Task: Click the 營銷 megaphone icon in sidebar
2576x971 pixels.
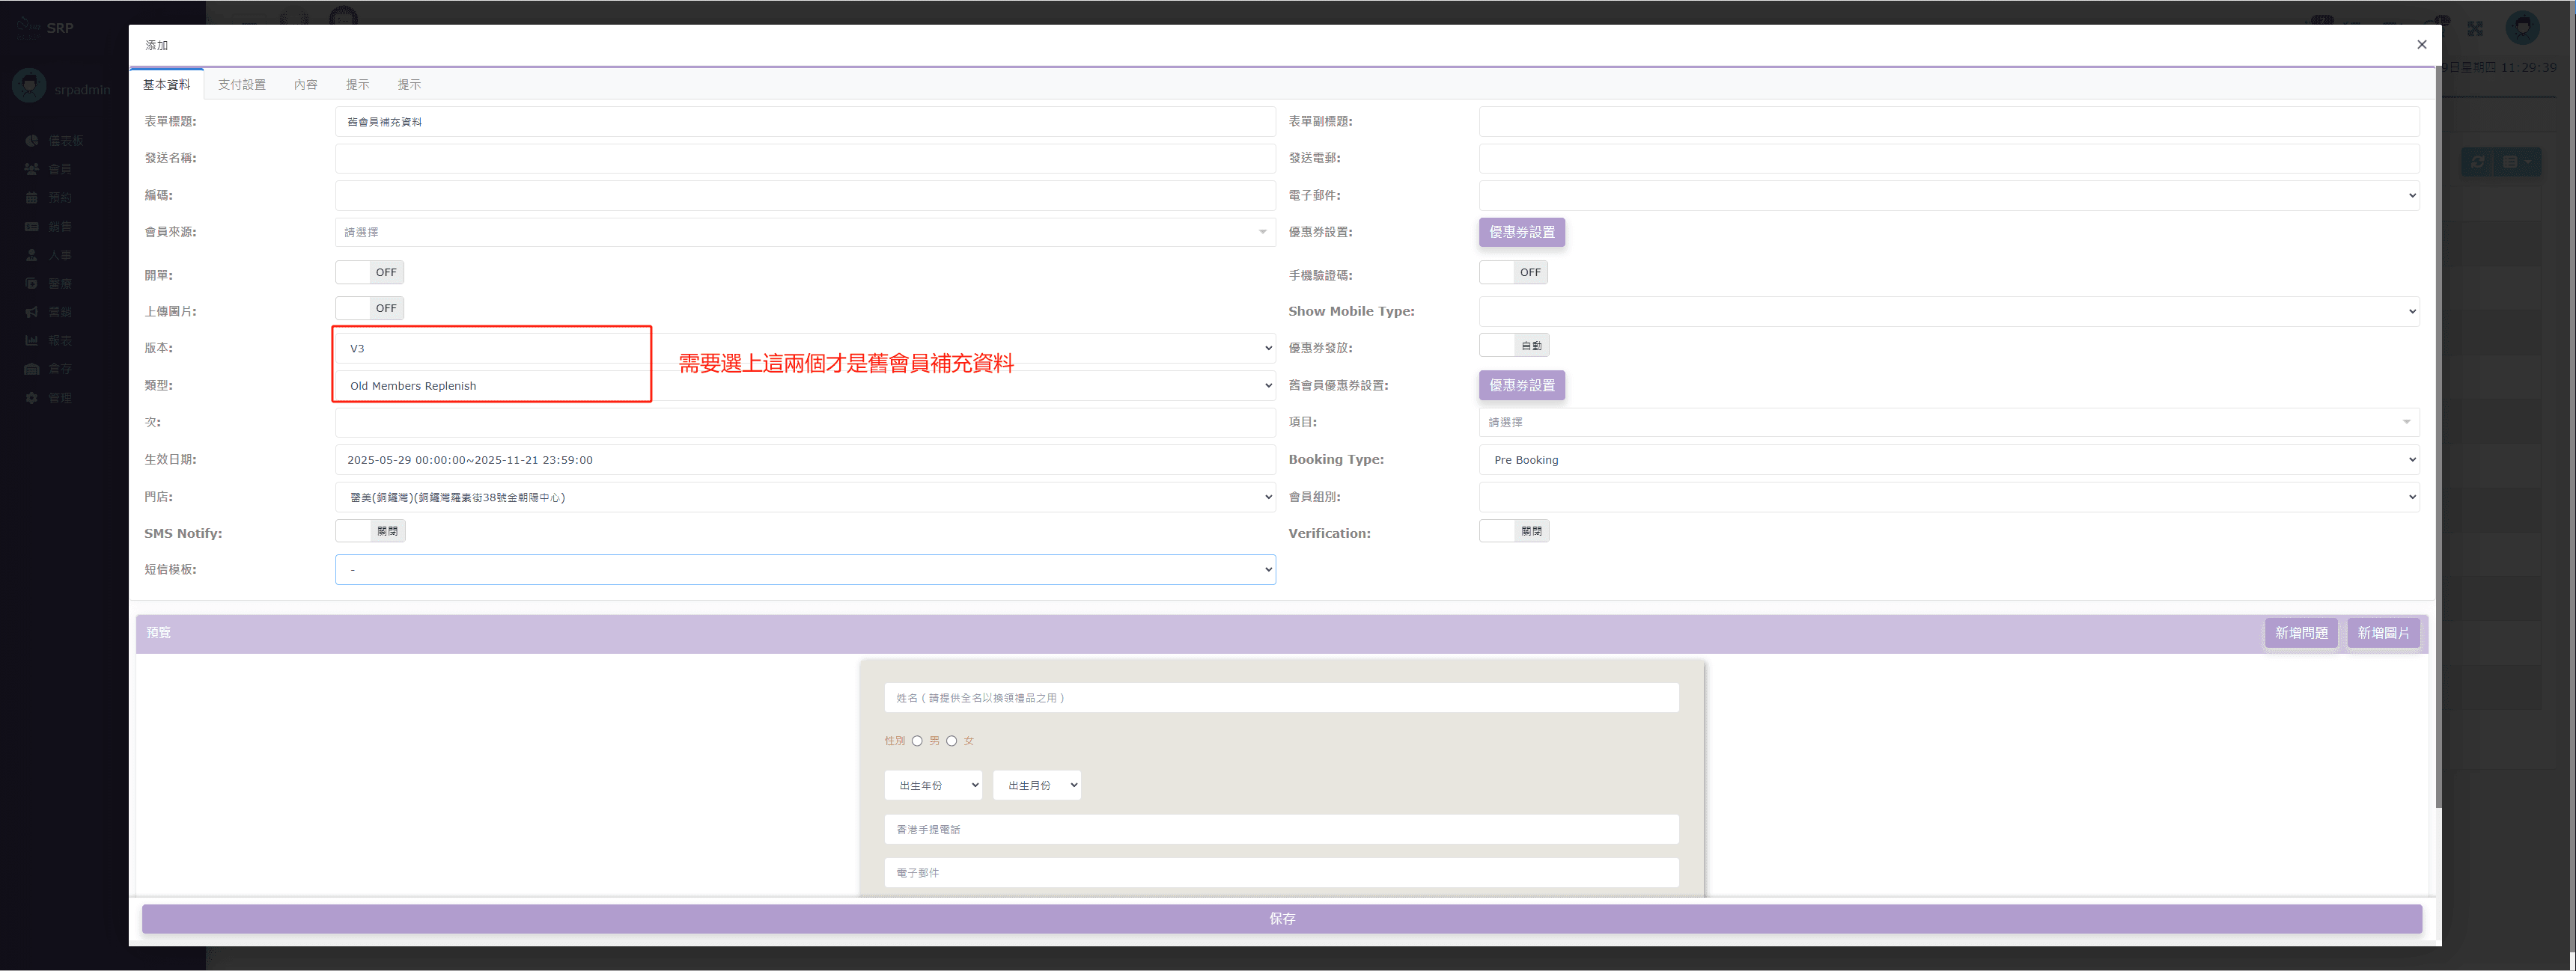Action: click(32, 312)
